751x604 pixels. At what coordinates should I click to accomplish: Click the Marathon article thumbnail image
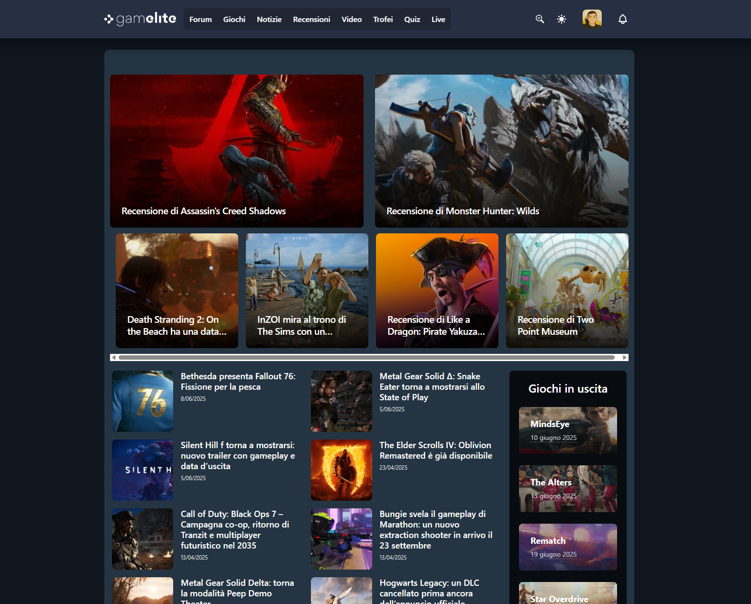pos(341,539)
